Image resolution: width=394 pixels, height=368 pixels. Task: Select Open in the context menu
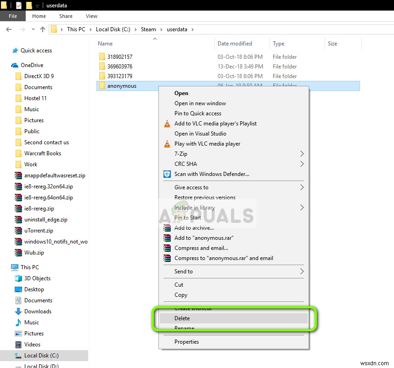point(233,93)
